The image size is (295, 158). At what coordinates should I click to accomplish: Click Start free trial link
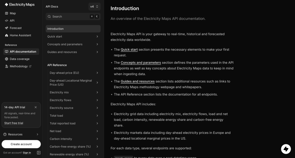point(14,123)
